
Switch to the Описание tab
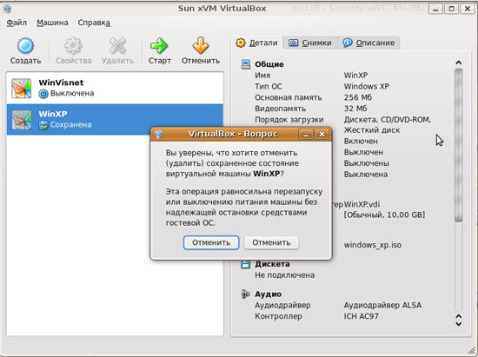click(x=368, y=43)
